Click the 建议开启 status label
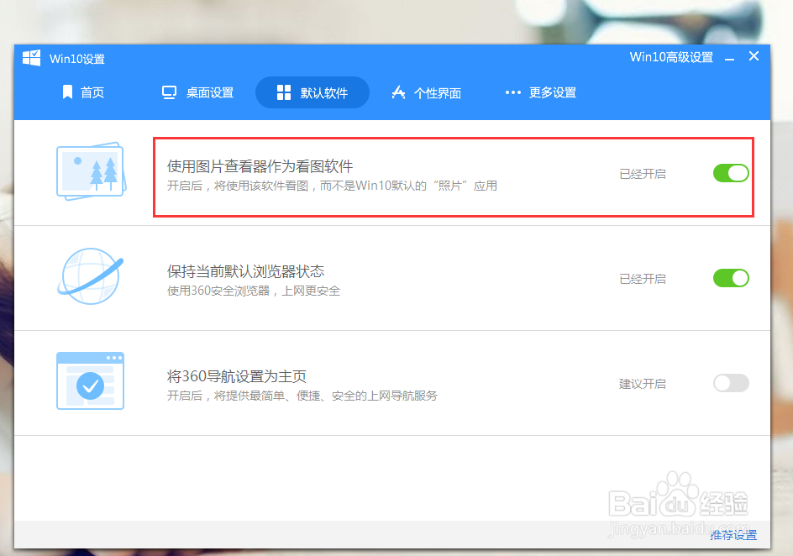The width and height of the screenshot is (793, 556). [x=643, y=384]
